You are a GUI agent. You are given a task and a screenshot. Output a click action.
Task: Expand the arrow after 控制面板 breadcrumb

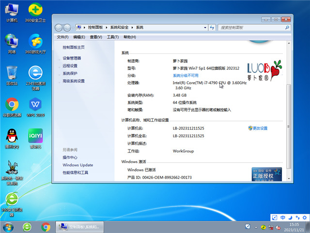[x=107, y=28]
